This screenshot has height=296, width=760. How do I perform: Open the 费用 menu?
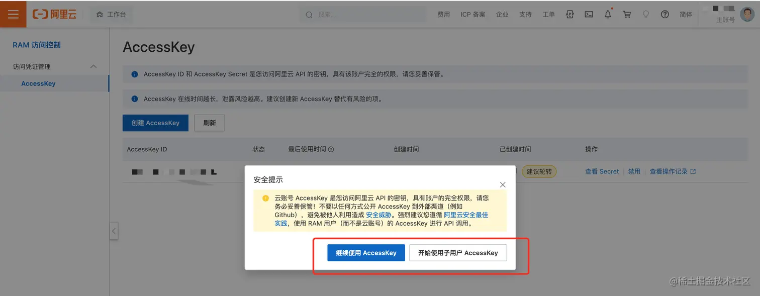pyautogui.click(x=444, y=15)
